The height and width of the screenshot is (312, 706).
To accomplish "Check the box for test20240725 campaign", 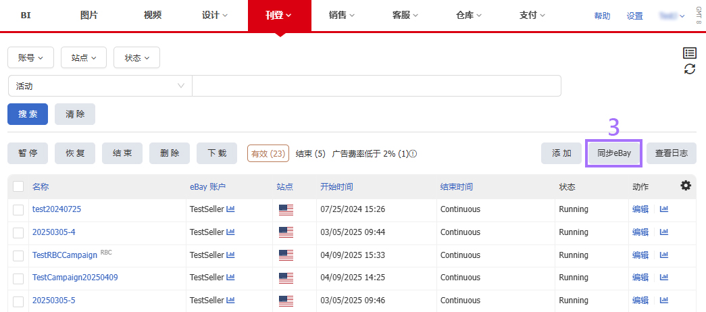I will pyautogui.click(x=18, y=210).
